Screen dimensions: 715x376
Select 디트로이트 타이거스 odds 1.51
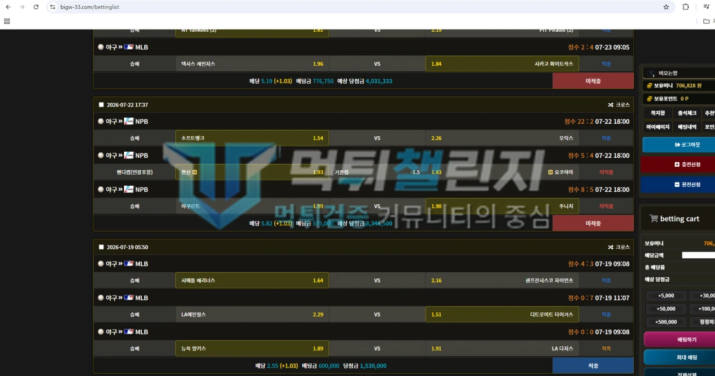pyautogui.click(x=502, y=315)
